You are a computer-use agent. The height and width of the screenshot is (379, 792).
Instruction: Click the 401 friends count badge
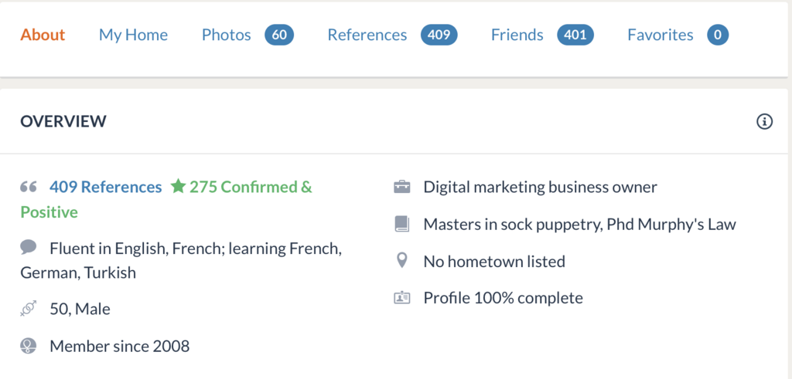coord(575,35)
